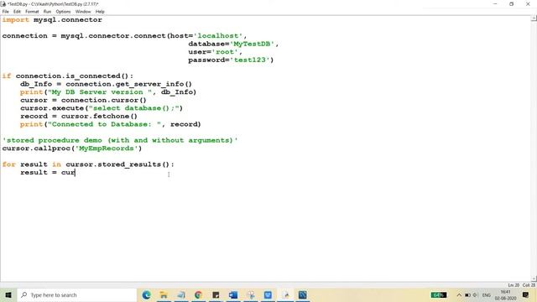Open File Explorer from taskbar

(x=164, y=294)
